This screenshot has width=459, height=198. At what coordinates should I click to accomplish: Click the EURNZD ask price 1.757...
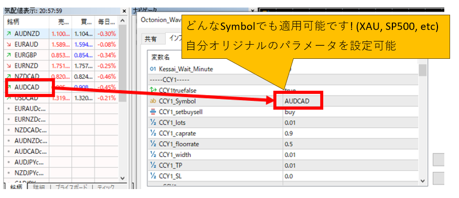point(83,66)
